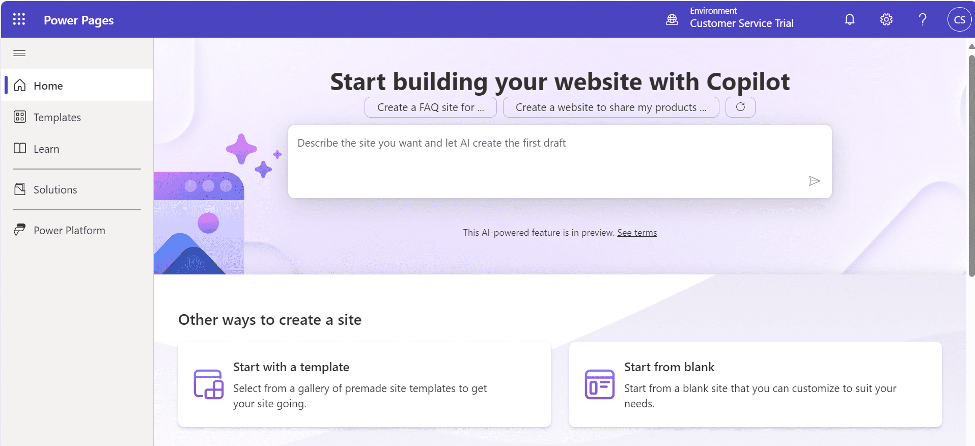Image resolution: width=975 pixels, height=446 pixels.
Task: Choose the 'Create a website to share my products' suggestion
Action: 611,107
